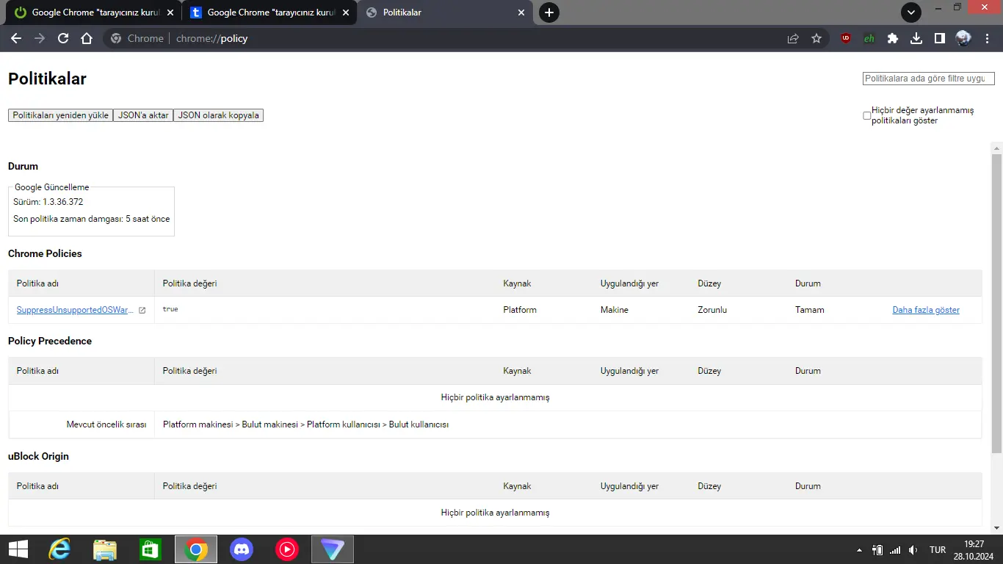Open Discord from the taskbar
This screenshot has width=1003, height=564.
242,549
